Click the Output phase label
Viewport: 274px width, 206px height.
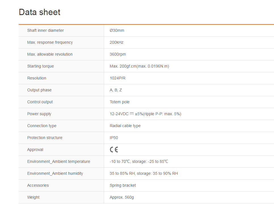tap(39, 90)
